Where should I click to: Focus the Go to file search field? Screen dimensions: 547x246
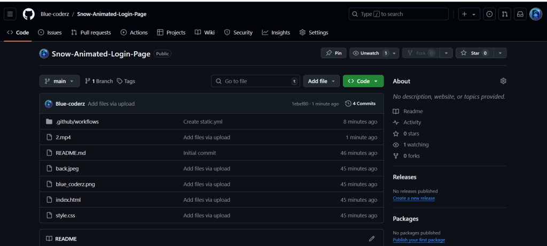click(255, 81)
